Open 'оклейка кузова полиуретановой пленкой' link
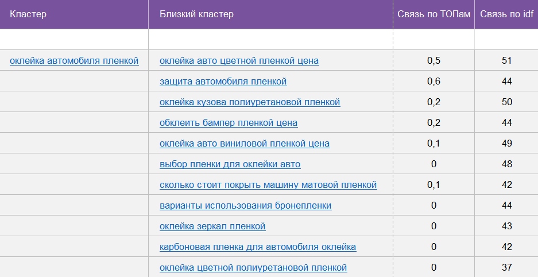 point(250,102)
